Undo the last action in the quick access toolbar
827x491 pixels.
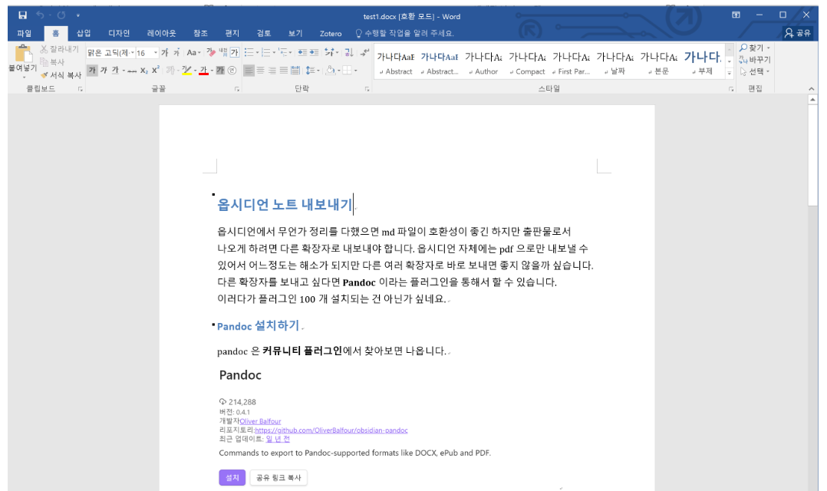click(x=40, y=15)
